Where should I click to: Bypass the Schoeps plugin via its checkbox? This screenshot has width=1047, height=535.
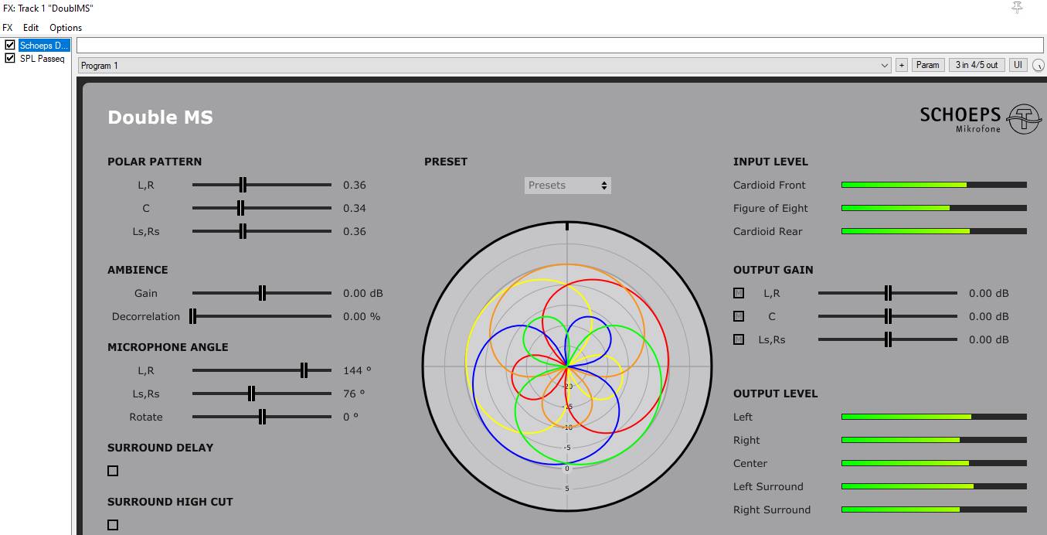[x=10, y=46]
